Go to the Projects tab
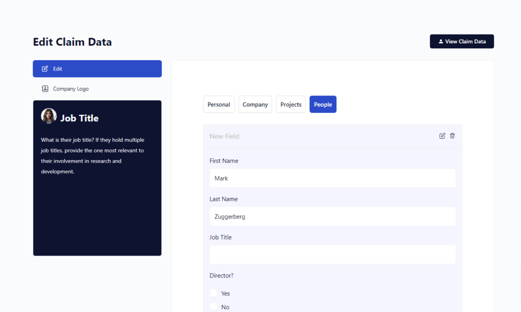 click(291, 105)
